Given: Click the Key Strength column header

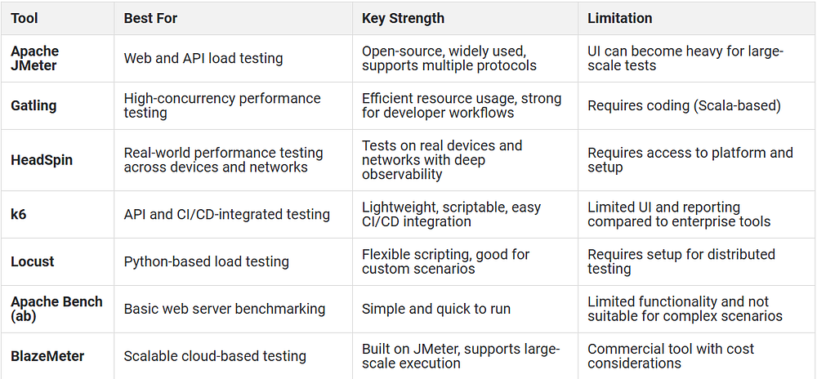Looking at the screenshot, I should [x=403, y=18].
